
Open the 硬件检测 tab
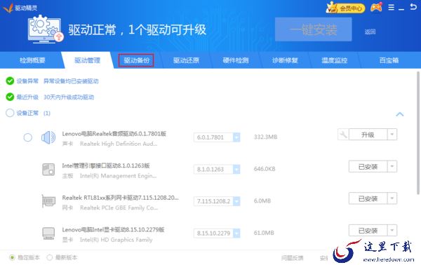click(x=236, y=60)
